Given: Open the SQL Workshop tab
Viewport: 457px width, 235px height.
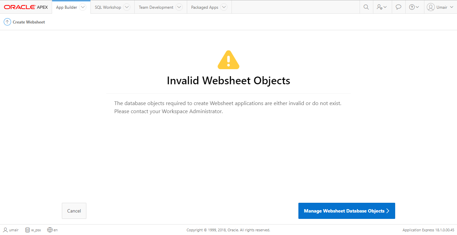Looking at the screenshot, I should pos(108,7).
